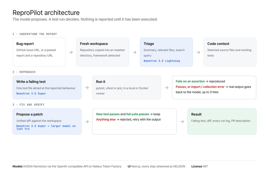Click 'back to the model, up to 3 tries'
This screenshot has height=179, width=269.
click(x=197, y=92)
